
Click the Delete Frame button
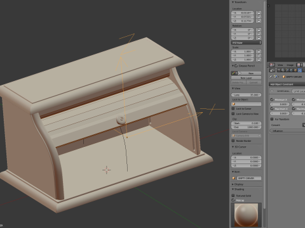click(239, 82)
